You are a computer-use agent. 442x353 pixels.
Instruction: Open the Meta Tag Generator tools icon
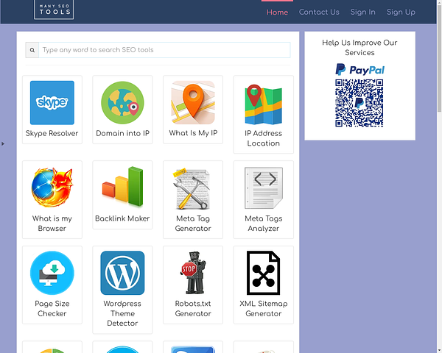[193, 188]
